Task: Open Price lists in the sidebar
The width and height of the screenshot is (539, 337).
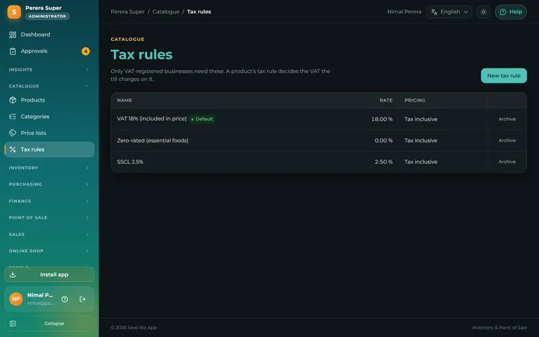Action: tap(49, 133)
